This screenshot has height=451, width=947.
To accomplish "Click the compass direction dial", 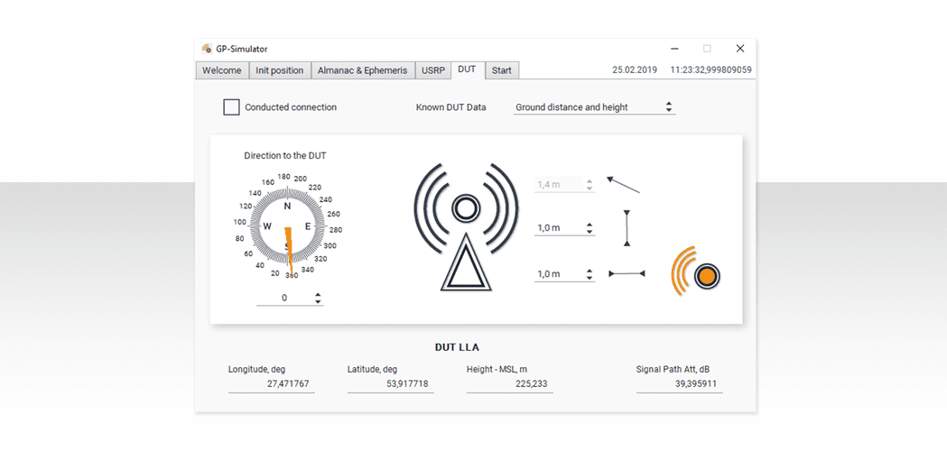I will click(287, 225).
